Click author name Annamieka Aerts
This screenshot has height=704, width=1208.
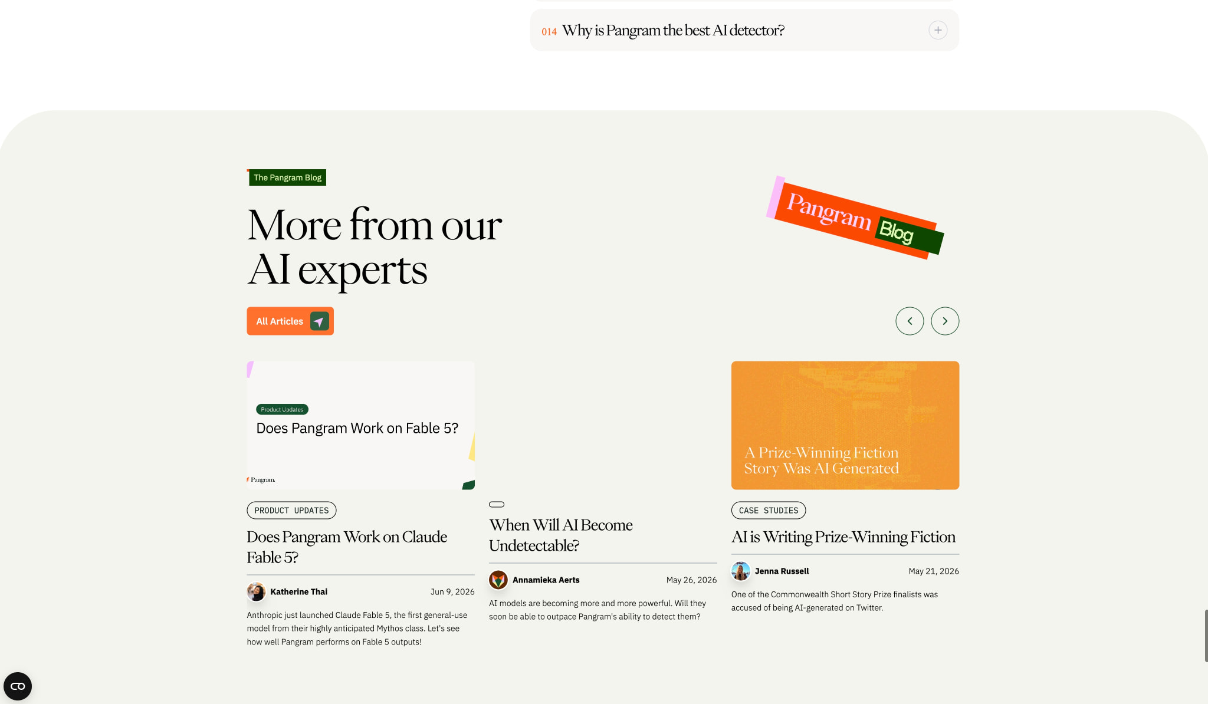click(x=546, y=580)
